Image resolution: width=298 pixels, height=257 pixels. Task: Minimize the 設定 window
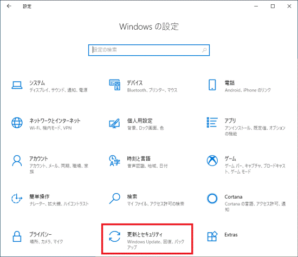pos(256,6)
